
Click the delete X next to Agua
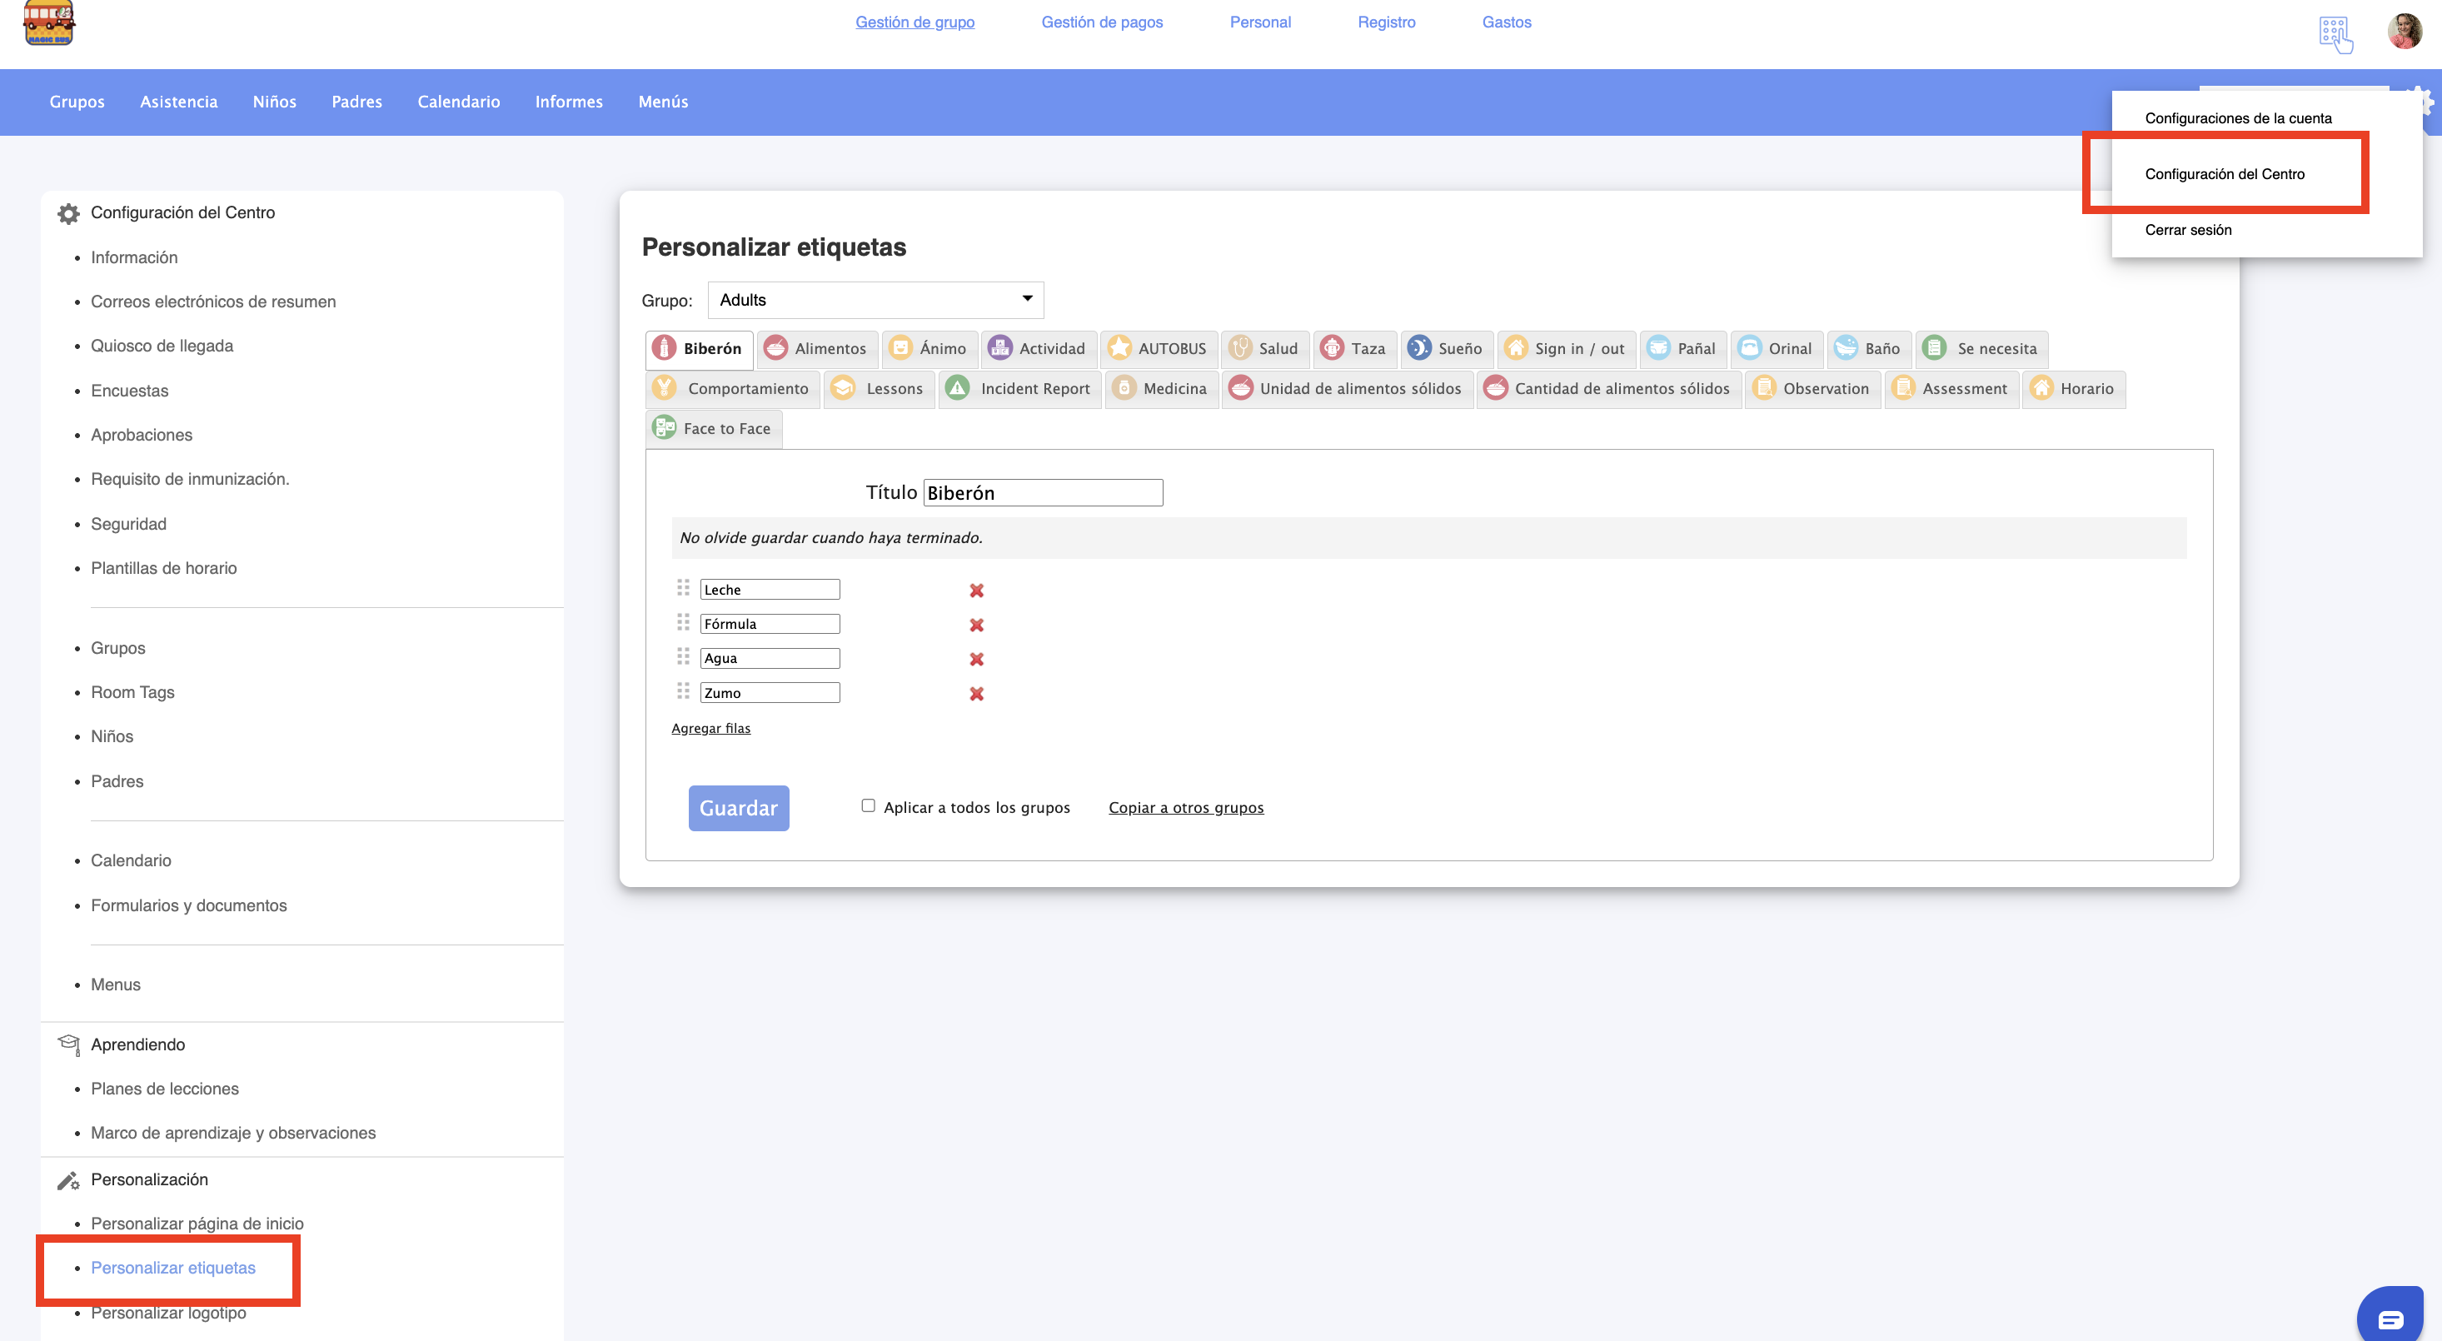point(976,660)
